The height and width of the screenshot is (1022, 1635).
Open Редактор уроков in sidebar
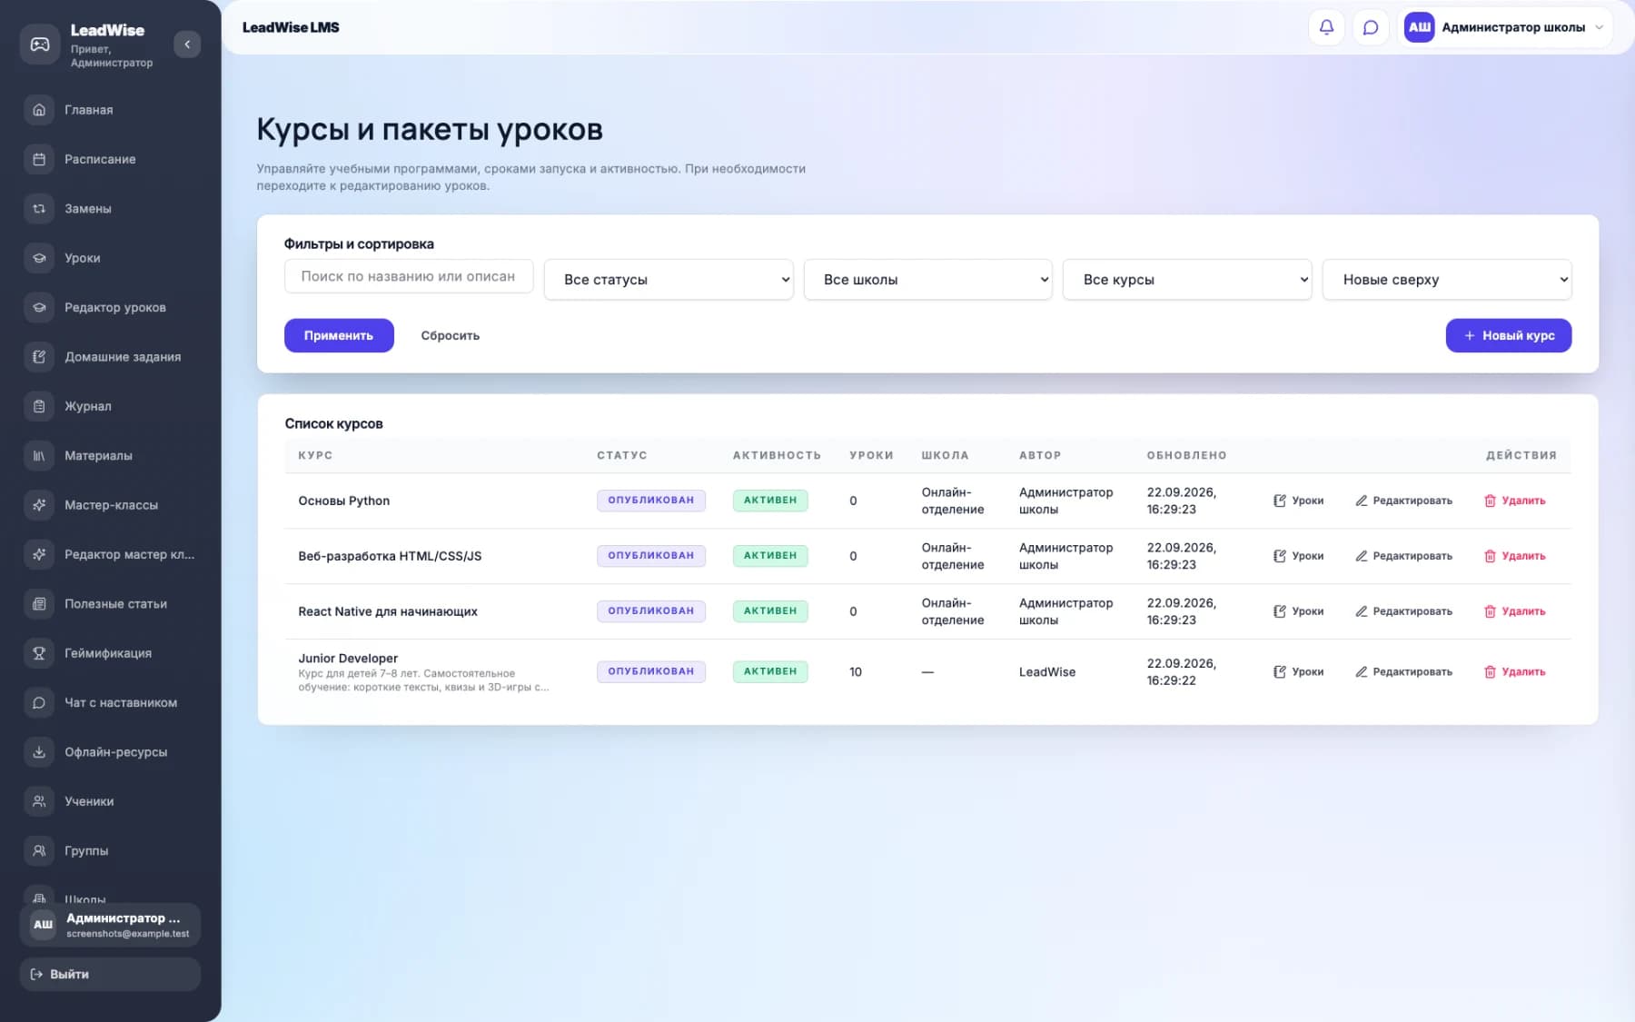click(110, 307)
